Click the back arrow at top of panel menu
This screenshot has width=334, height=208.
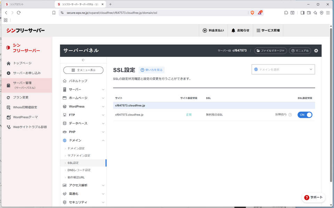coord(83,60)
